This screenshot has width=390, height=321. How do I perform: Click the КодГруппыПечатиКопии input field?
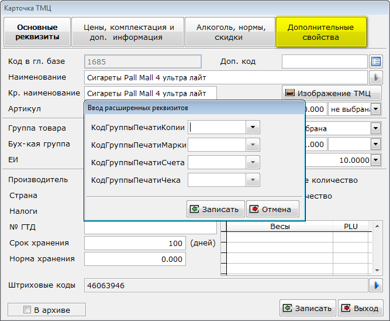click(217, 127)
